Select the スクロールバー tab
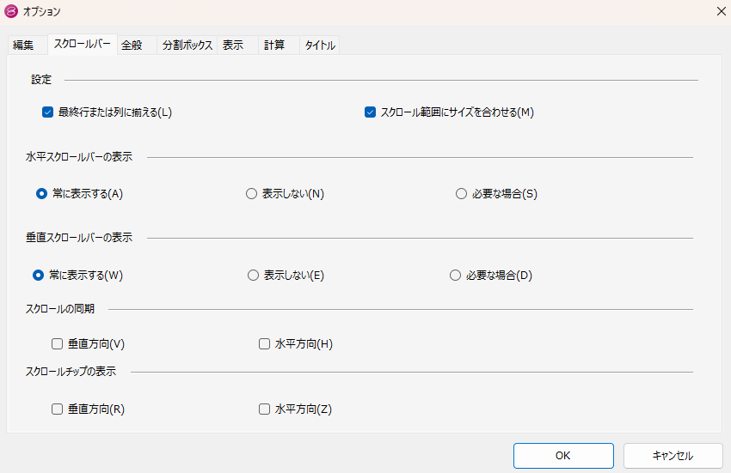 (x=82, y=45)
